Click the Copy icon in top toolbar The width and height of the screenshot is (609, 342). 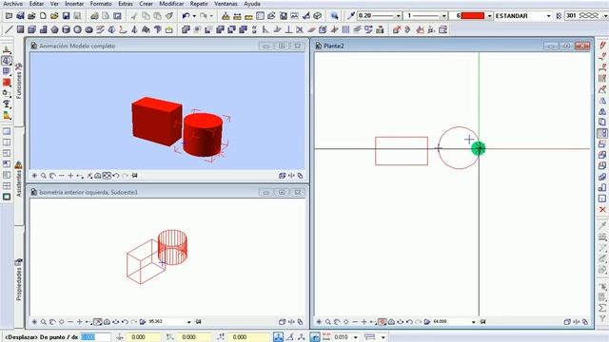coord(146,16)
